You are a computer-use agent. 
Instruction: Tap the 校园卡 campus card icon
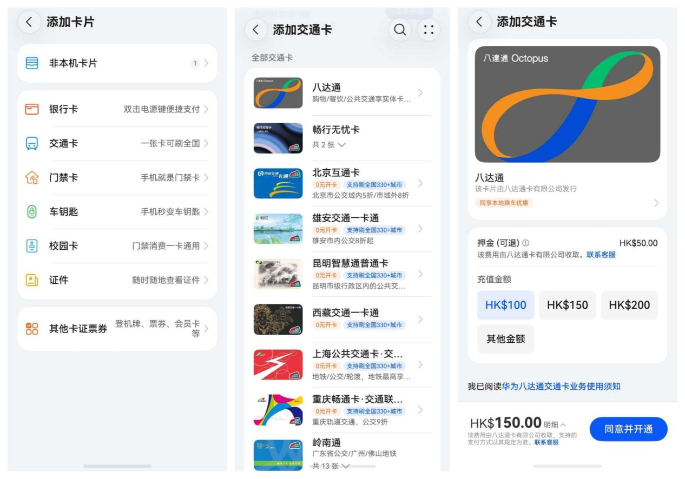(x=32, y=246)
